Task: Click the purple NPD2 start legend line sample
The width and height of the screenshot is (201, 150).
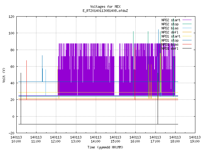Action: click(187, 20)
